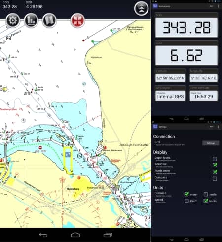Open the gear settings icon on the chart
The height and width of the screenshot is (242, 222).
(x=13, y=21)
